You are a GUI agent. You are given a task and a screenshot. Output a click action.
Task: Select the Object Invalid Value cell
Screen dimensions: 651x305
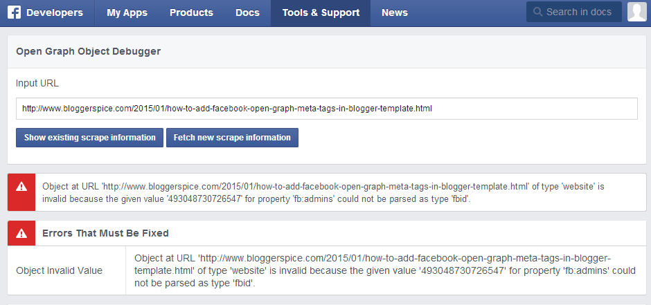[66, 270]
